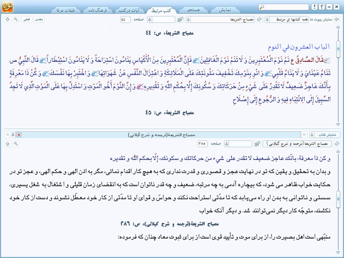Click the annotation icon after شهواتها
Screen dimensions: 344x258
pyautogui.click(x=94, y=74)
